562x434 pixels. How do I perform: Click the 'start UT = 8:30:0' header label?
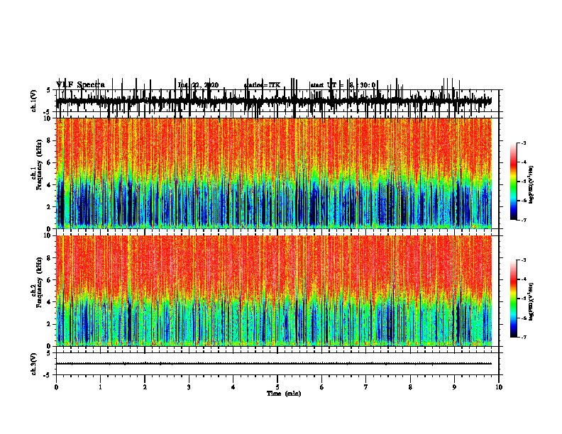343,85
